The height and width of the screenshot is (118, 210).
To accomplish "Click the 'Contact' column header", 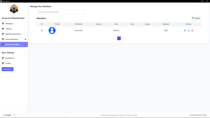I will [98, 24].
